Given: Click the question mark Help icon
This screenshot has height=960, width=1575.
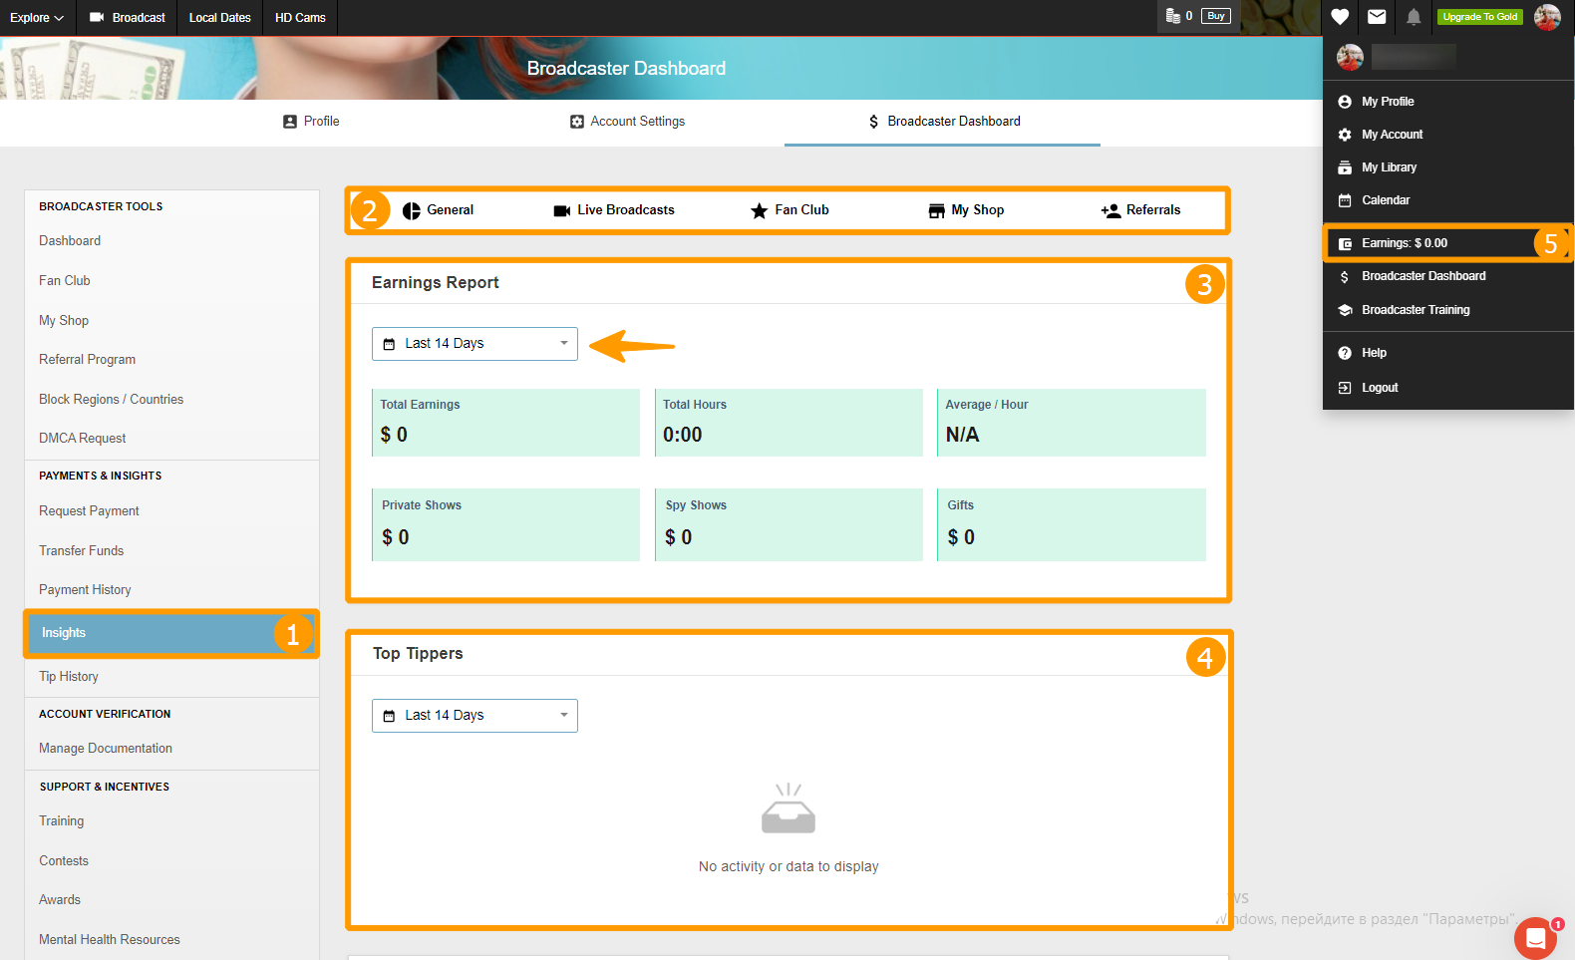Looking at the screenshot, I should point(1345,353).
